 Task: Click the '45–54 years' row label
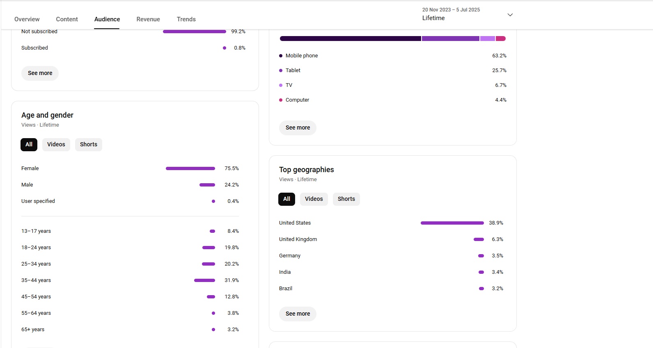tap(36, 297)
